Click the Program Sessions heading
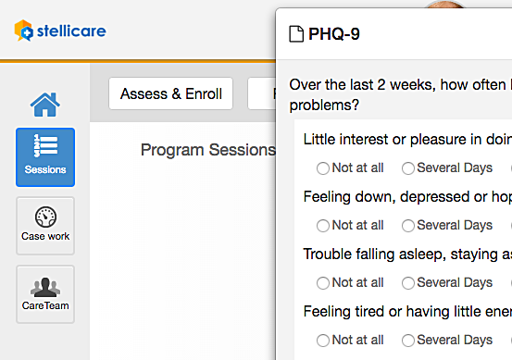Viewport: 512px width, 360px height. tap(208, 150)
